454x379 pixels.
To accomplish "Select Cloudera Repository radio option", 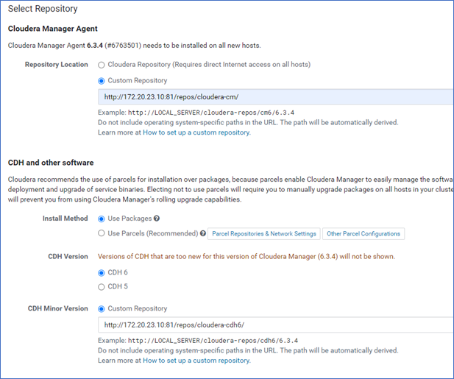I will [x=101, y=65].
